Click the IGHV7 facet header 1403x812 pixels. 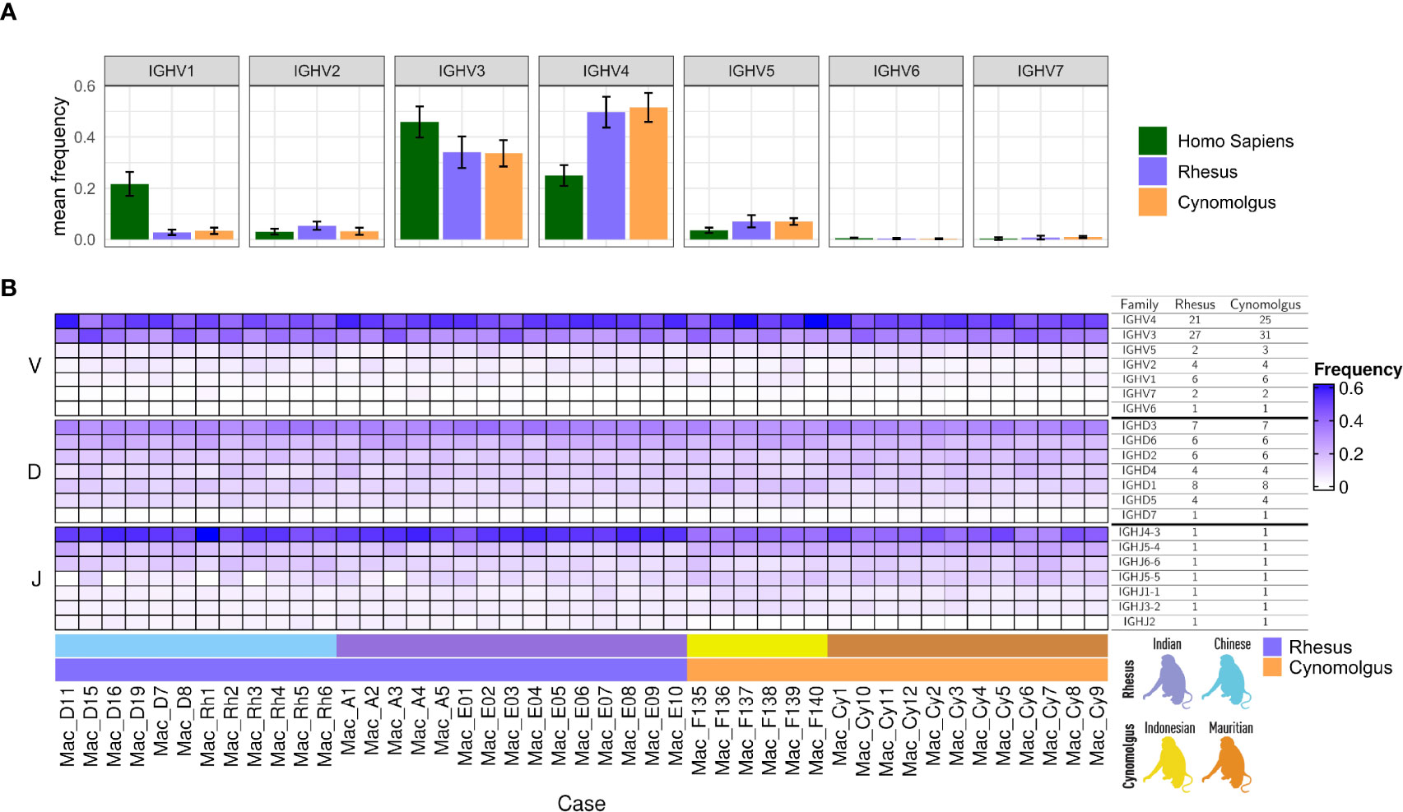pyautogui.click(x=1040, y=71)
